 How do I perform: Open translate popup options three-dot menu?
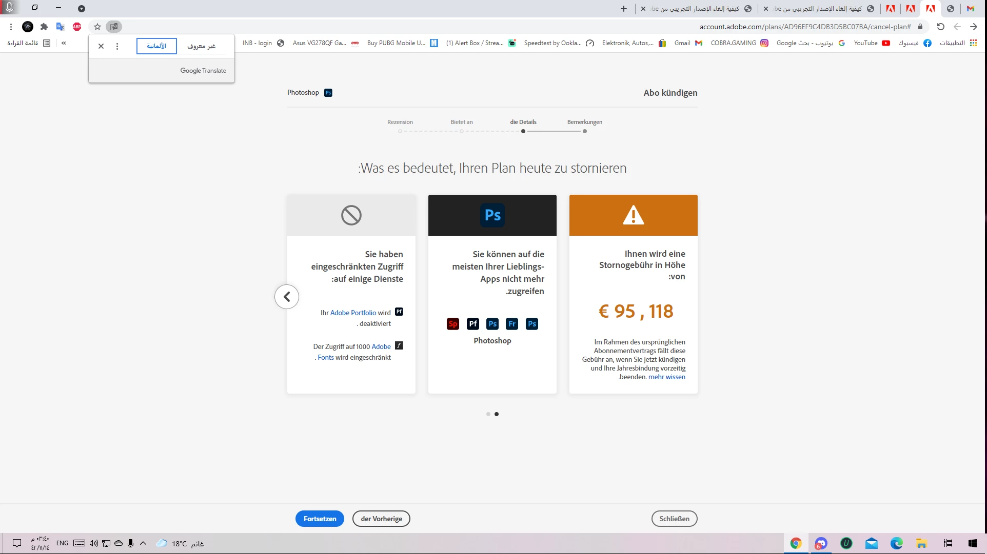coord(117,46)
